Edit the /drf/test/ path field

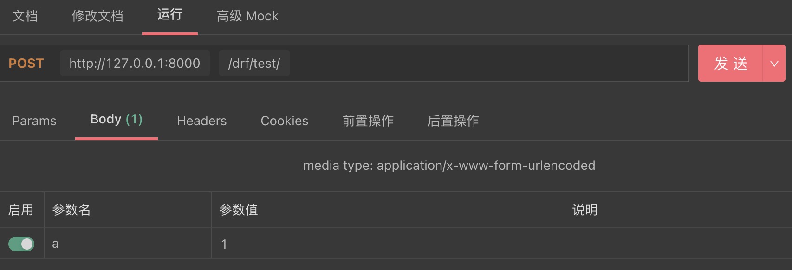click(x=254, y=63)
